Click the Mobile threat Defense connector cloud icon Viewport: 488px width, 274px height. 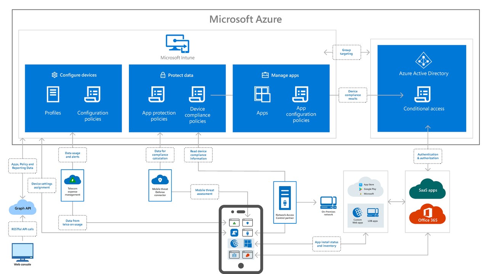160,180
